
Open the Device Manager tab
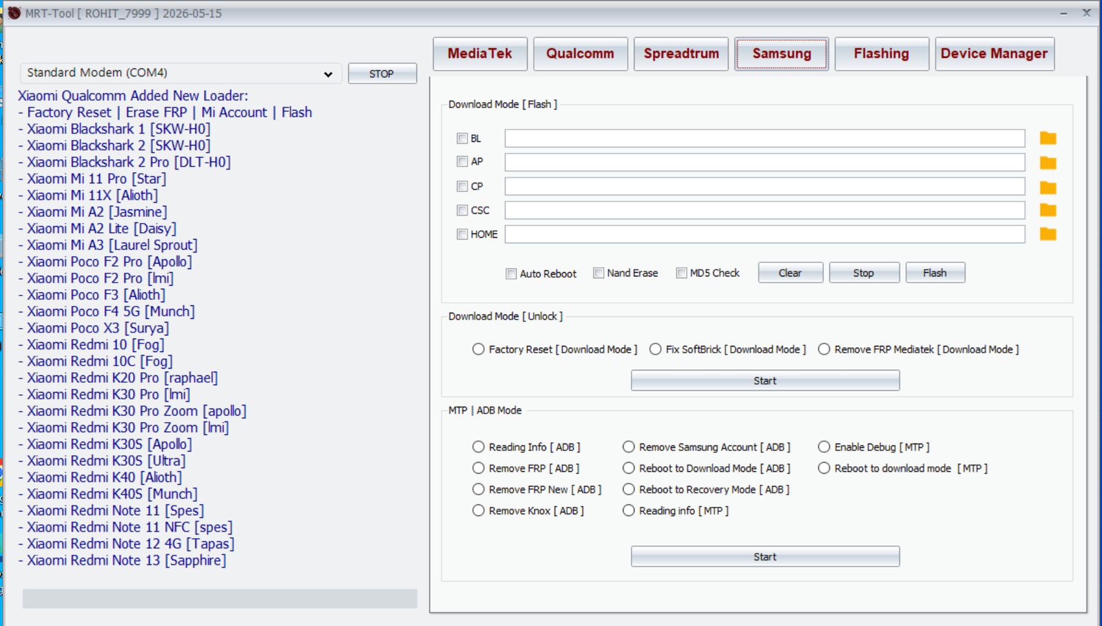(994, 54)
